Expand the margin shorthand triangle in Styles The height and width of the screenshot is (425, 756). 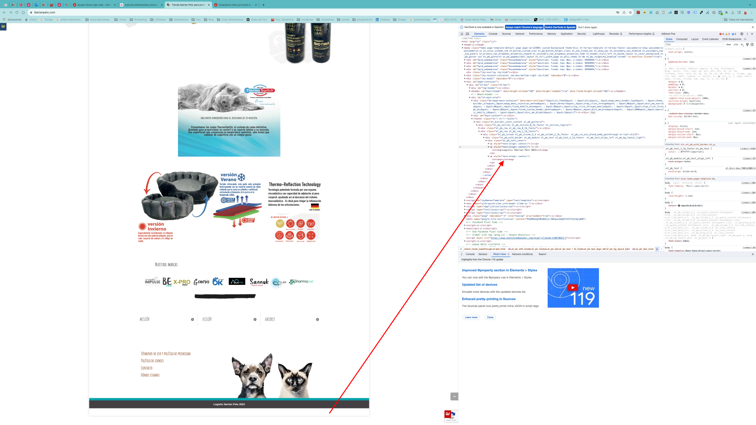click(x=679, y=82)
